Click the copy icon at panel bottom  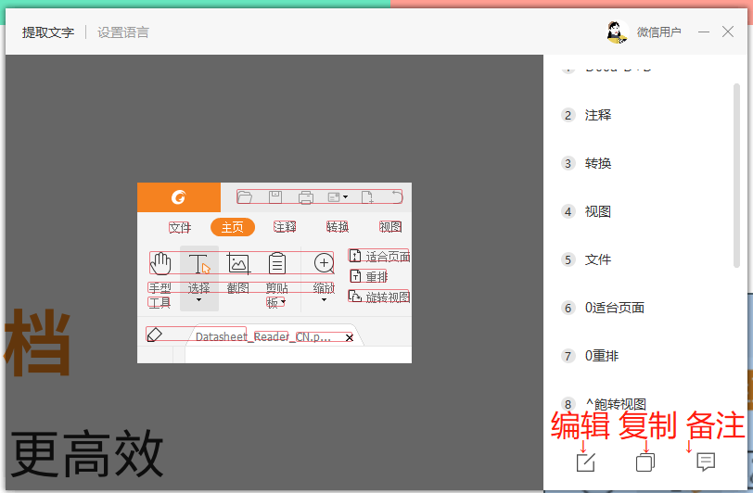[x=645, y=462]
